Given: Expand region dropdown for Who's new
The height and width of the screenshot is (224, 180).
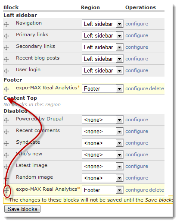Looking at the screenshot, I should (x=102, y=155).
